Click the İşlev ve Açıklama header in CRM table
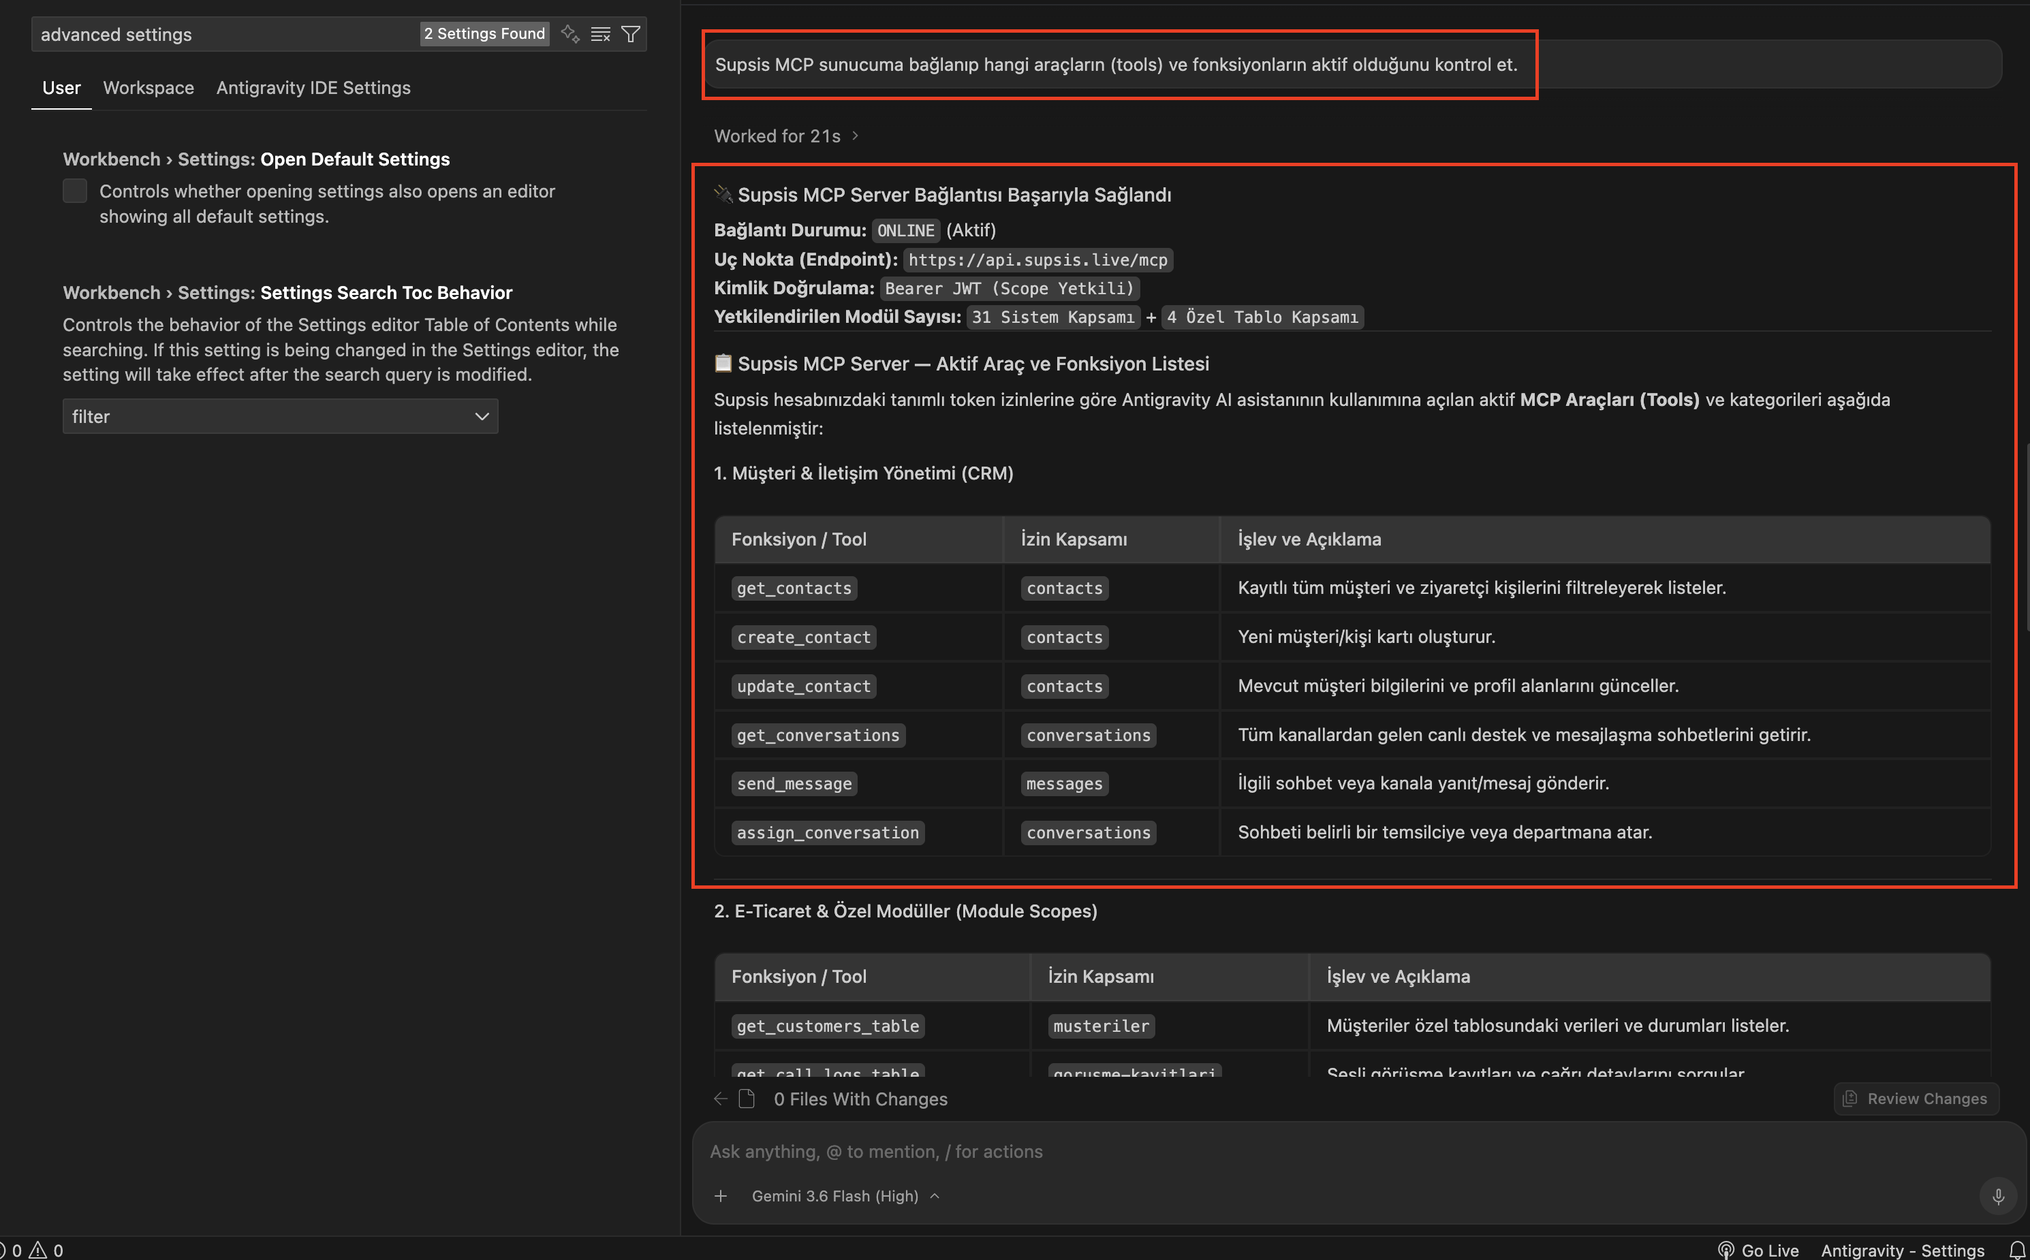The width and height of the screenshot is (2030, 1260). (1309, 539)
